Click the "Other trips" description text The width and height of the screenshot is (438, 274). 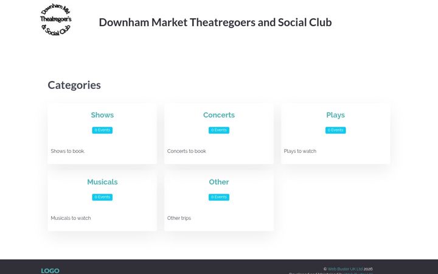click(179, 218)
